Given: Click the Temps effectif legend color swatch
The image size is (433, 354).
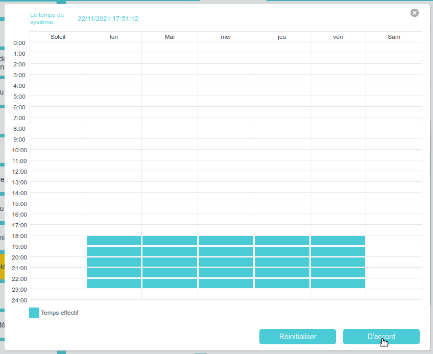Looking at the screenshot, I should 34,313.
